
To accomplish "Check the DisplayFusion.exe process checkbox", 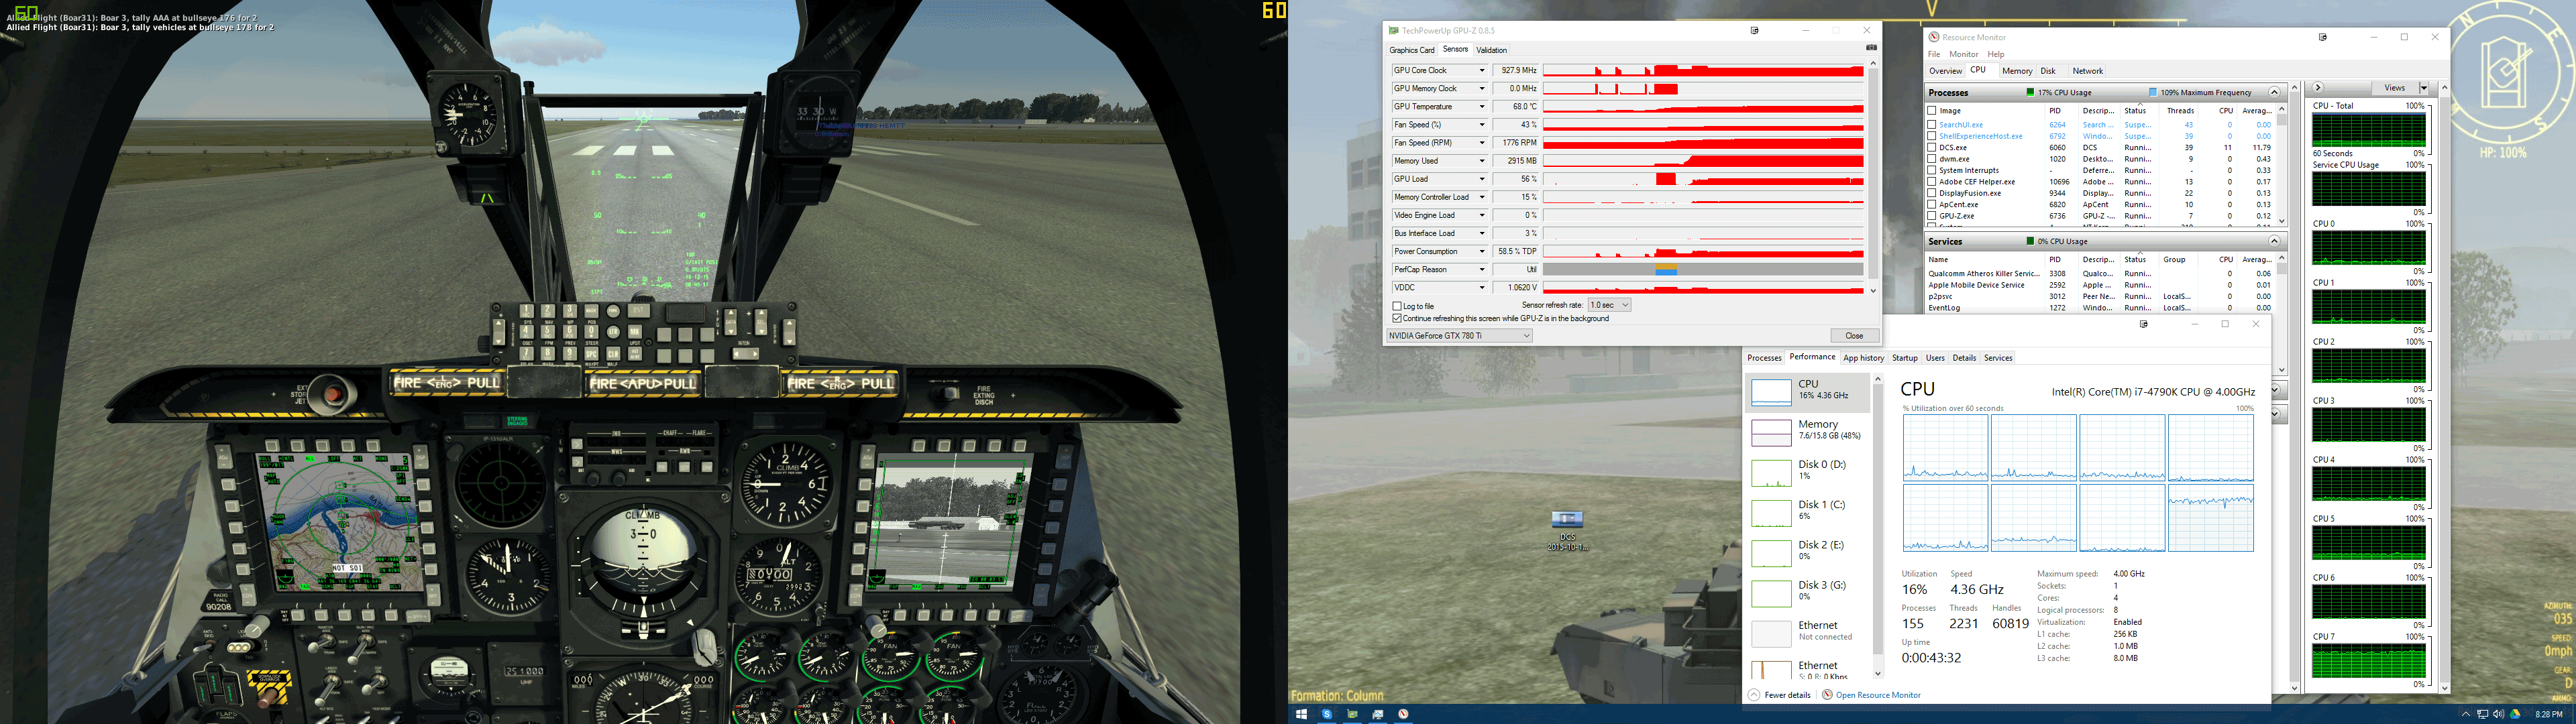I will [1932, 193].
